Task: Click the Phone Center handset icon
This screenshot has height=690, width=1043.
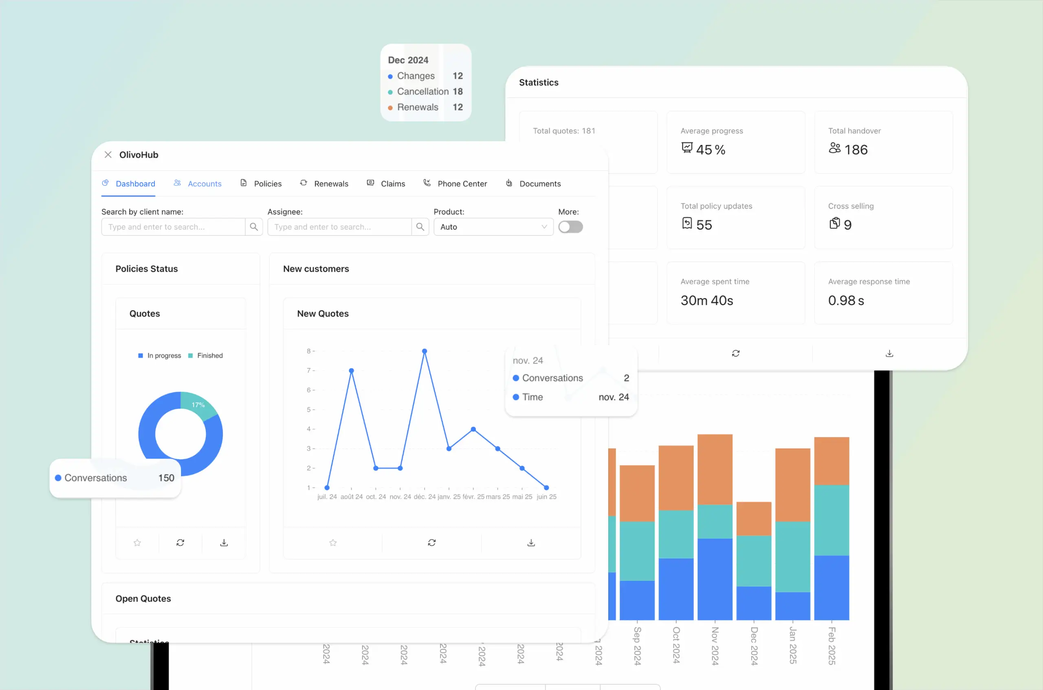Action: click(x=427, y=183)
